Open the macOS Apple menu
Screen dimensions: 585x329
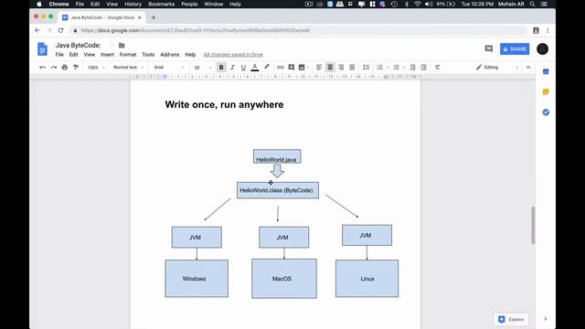pyautogui.click(x=39, y=4)
